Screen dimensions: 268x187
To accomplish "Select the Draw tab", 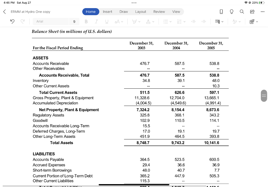I will [x=124, y=12].
